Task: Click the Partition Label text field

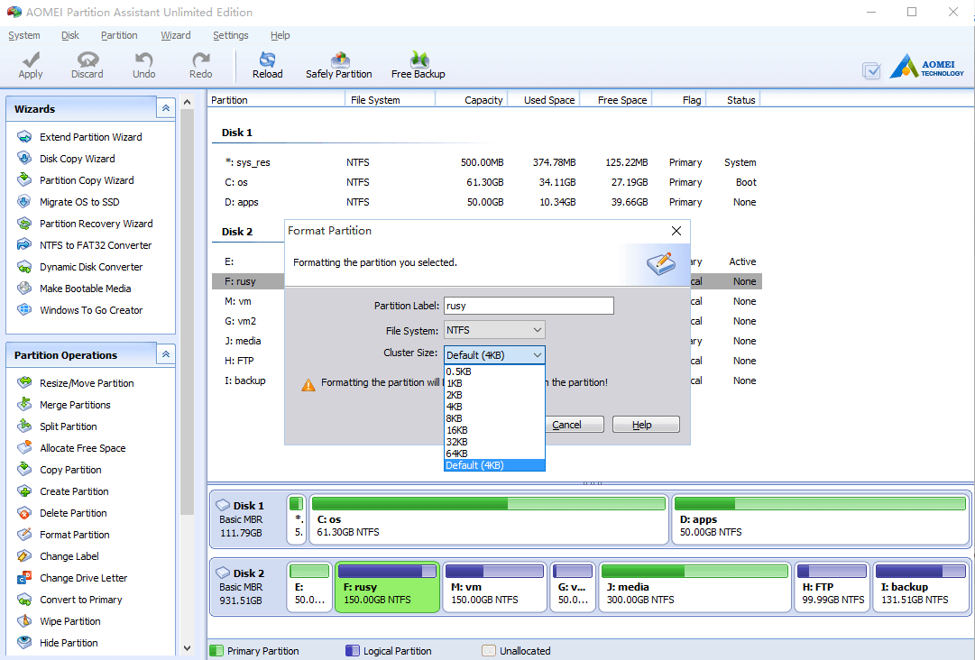Action: coord(529,306)
